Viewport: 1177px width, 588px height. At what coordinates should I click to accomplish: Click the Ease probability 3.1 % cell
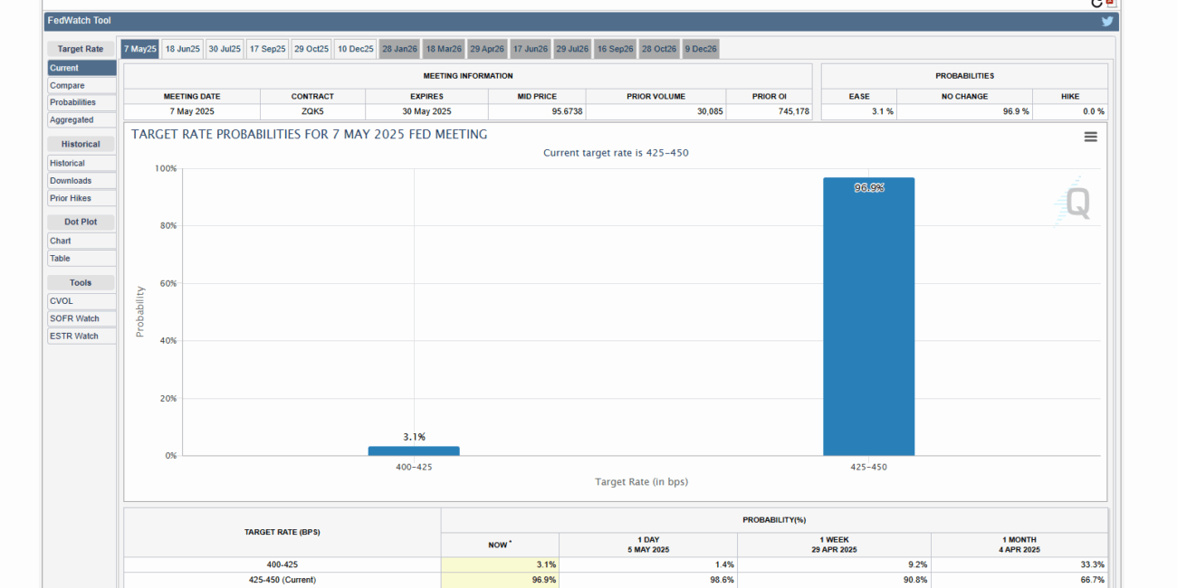click(859, 111)
